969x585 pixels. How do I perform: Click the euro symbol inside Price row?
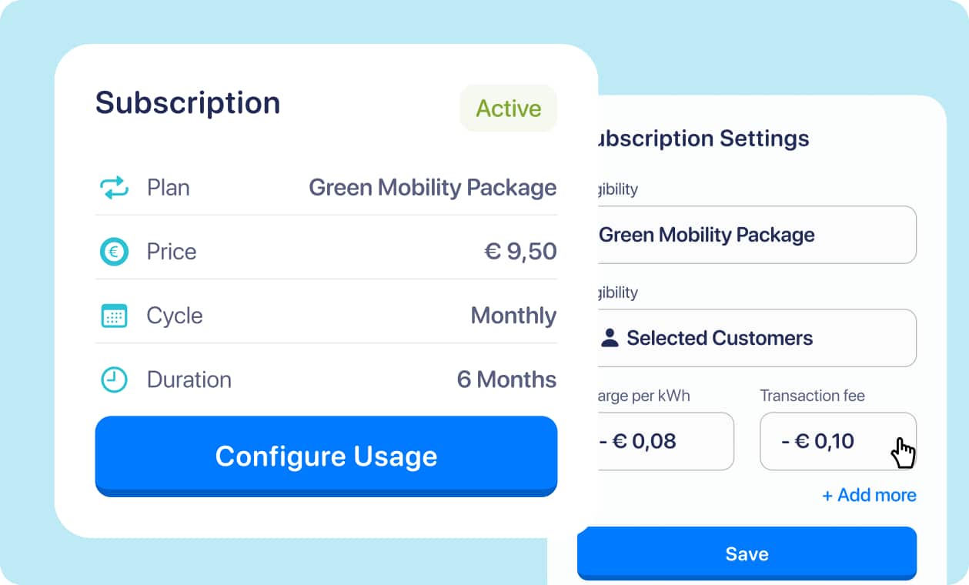coord(113,252)
